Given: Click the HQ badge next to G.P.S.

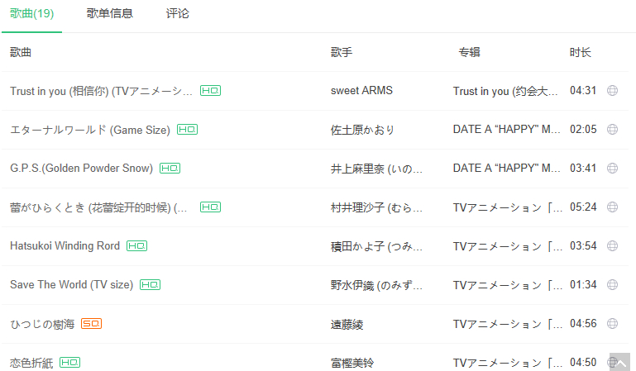Looking at the screenshot, I should (170, 168).
